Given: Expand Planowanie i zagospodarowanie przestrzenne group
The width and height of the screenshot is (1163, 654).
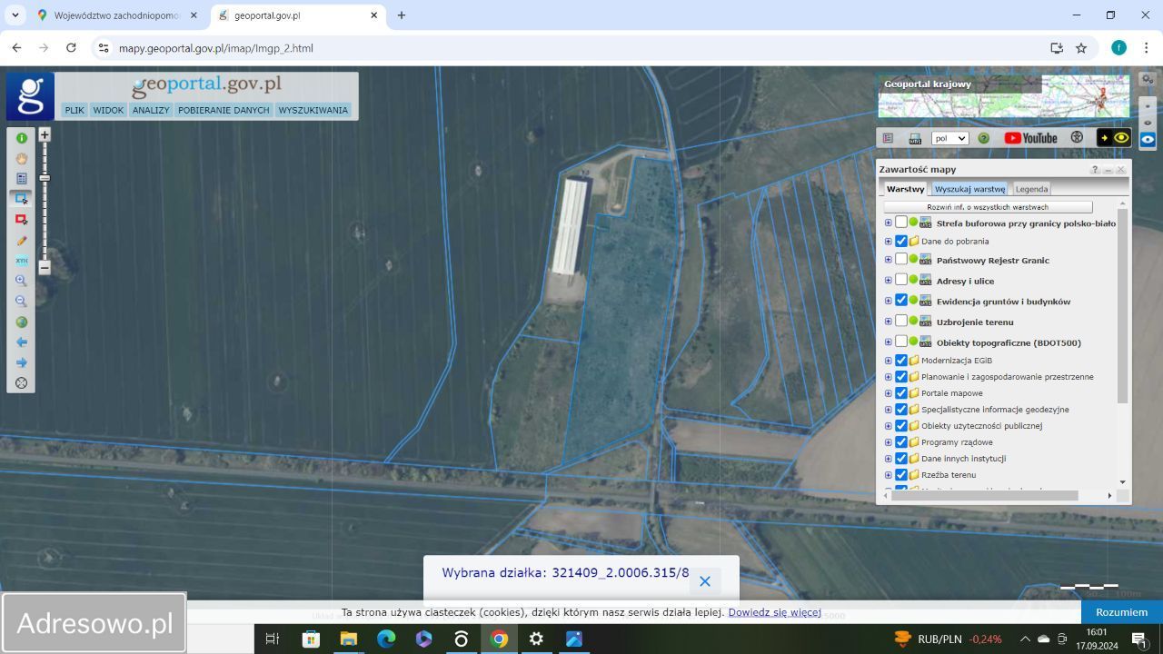Looking at the screenshot, I should click(889, 377).
